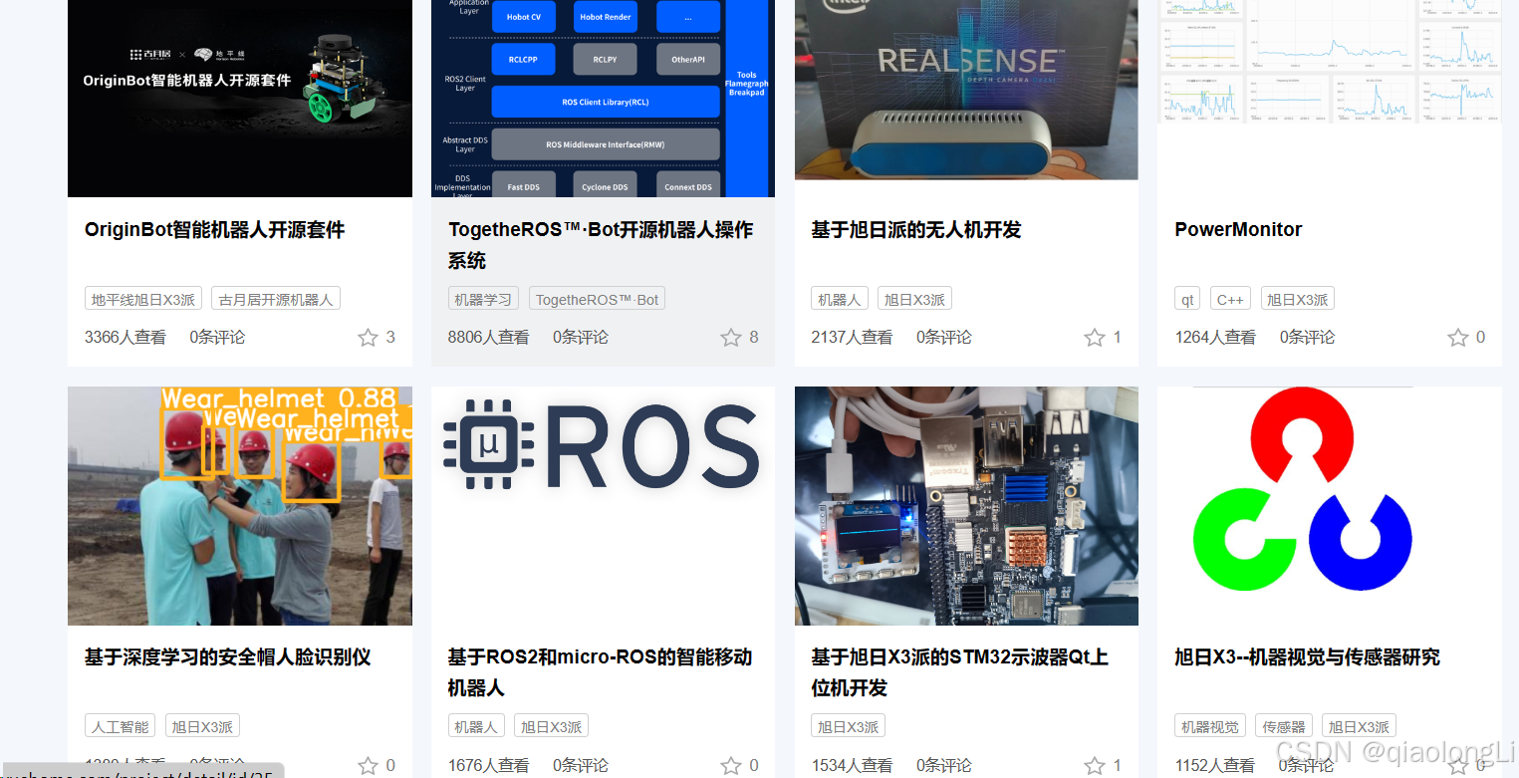Viewport: 1519px width, 778px height.
Task: Star the STM32示波器Qt上位机开发 project
Action: [1095, 766]
